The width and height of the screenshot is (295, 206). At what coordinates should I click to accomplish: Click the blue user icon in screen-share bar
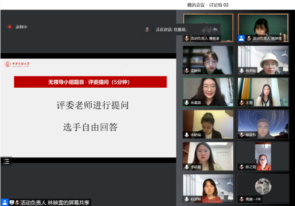(5, 203)
